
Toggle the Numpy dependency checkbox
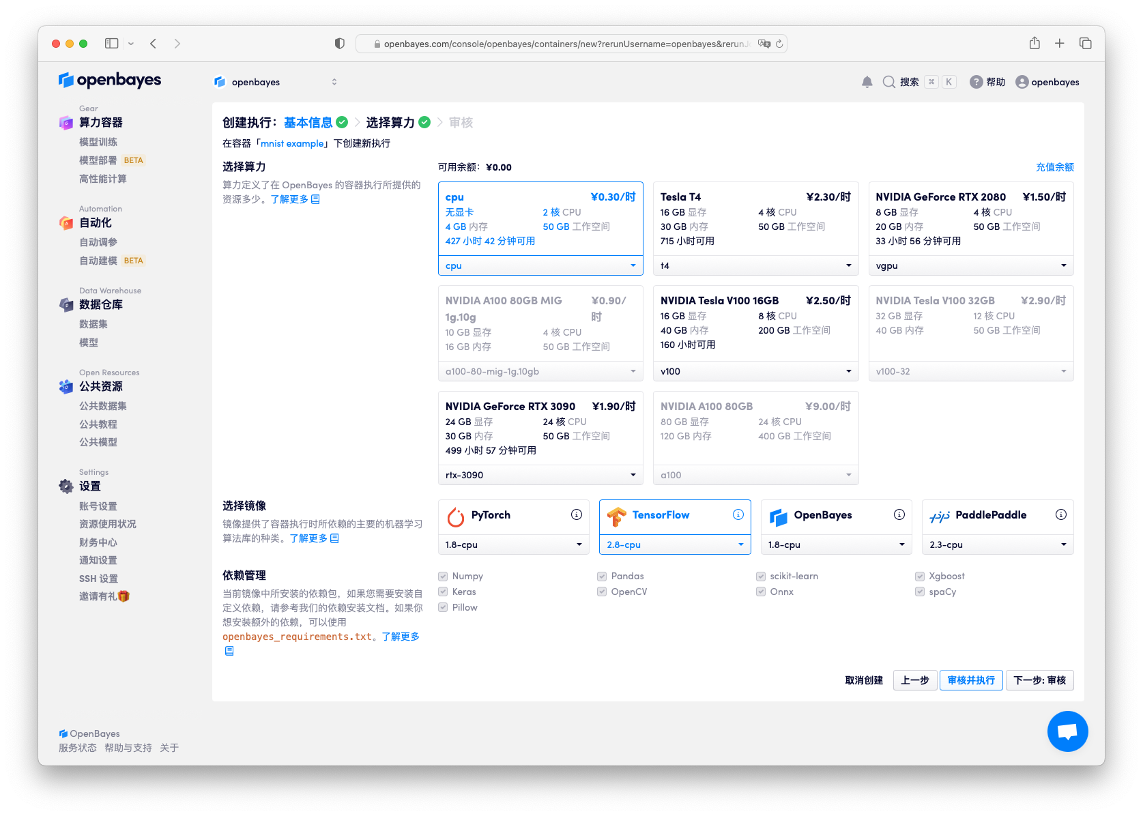tap(443, 576)
